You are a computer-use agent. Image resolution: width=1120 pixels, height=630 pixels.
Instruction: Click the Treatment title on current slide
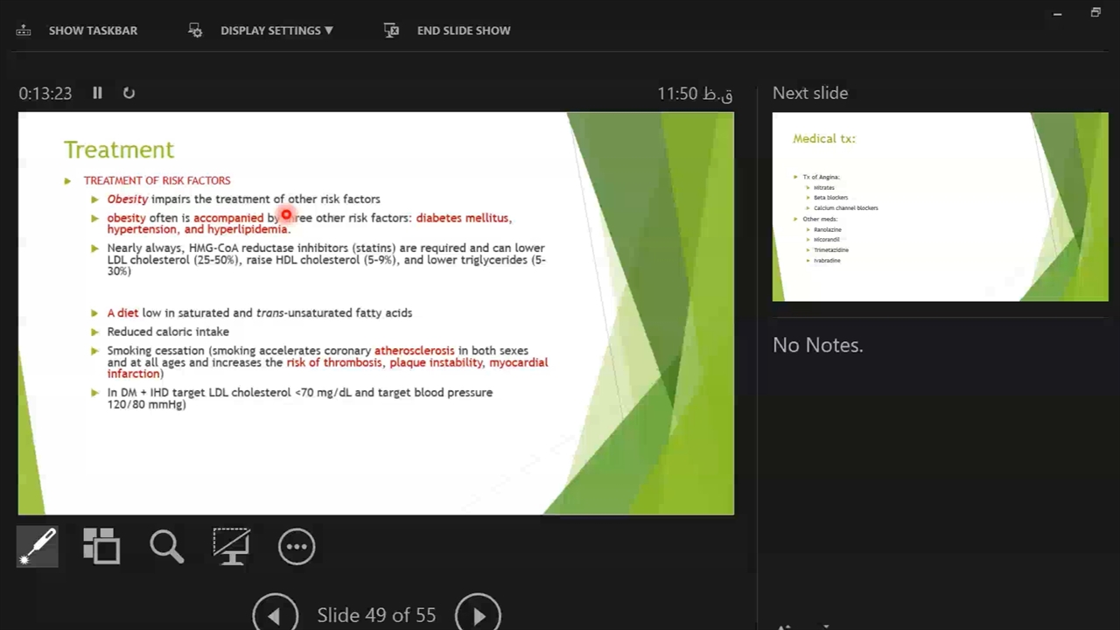pos(119,150)
